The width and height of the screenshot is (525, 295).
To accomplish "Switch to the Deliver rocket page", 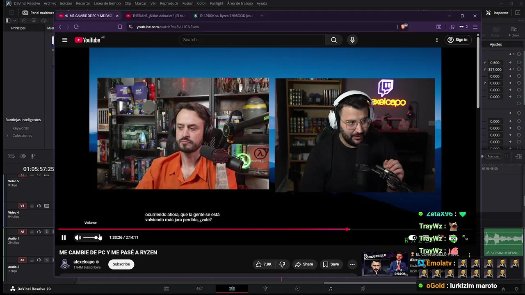I will pos(363,289).
